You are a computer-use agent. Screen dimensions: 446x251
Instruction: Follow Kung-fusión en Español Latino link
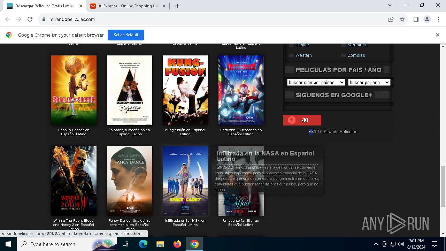[x=185, y=132]
